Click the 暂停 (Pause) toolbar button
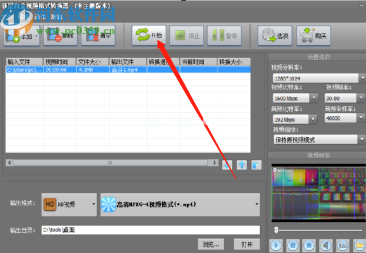Screen dimensions: 366x253 [224, 36]
